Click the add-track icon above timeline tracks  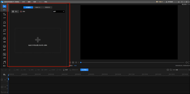tap(4, 75)
